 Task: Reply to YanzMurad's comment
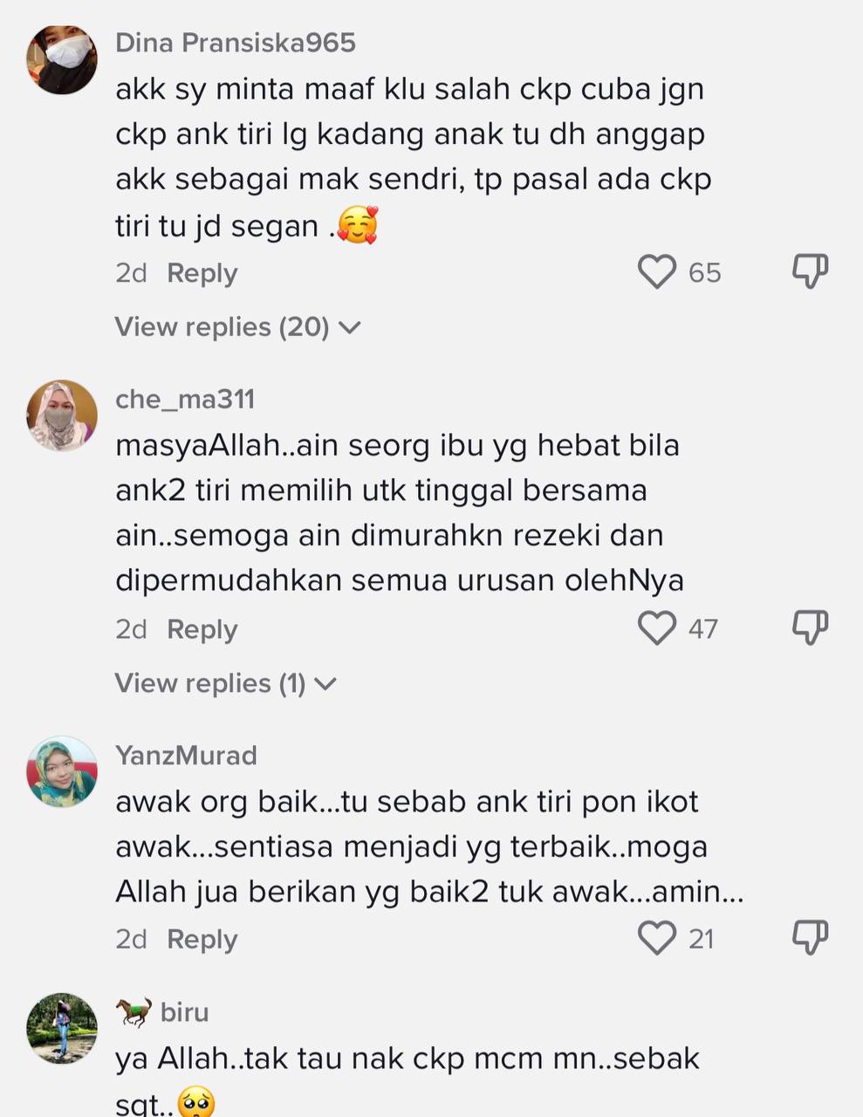click(202, 939)
